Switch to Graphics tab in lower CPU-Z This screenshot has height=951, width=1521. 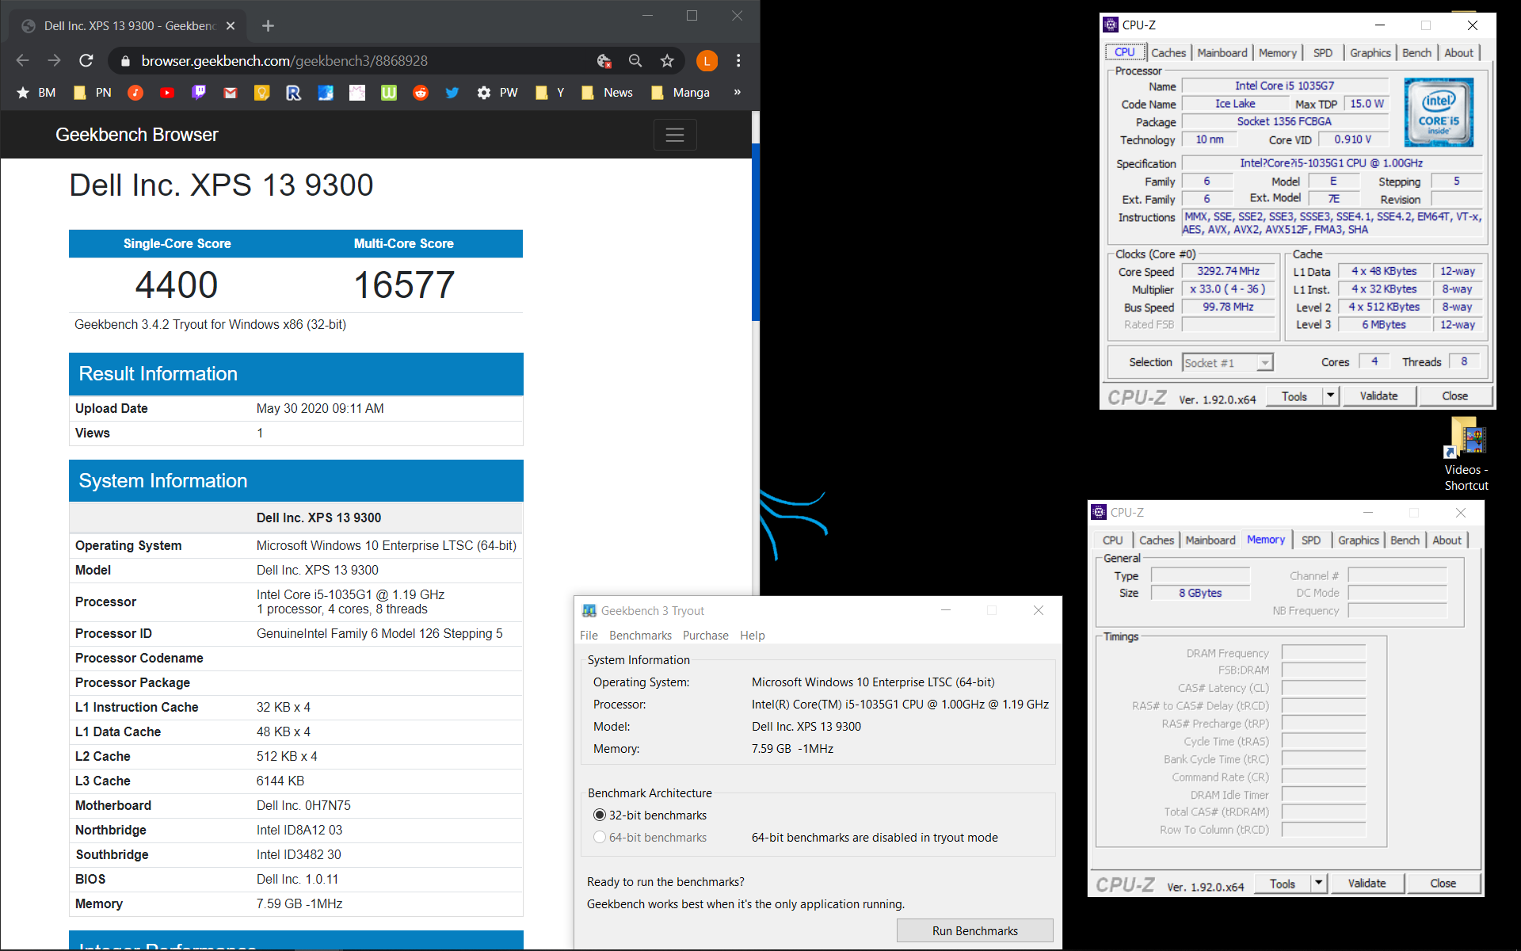pos(1359,540)
